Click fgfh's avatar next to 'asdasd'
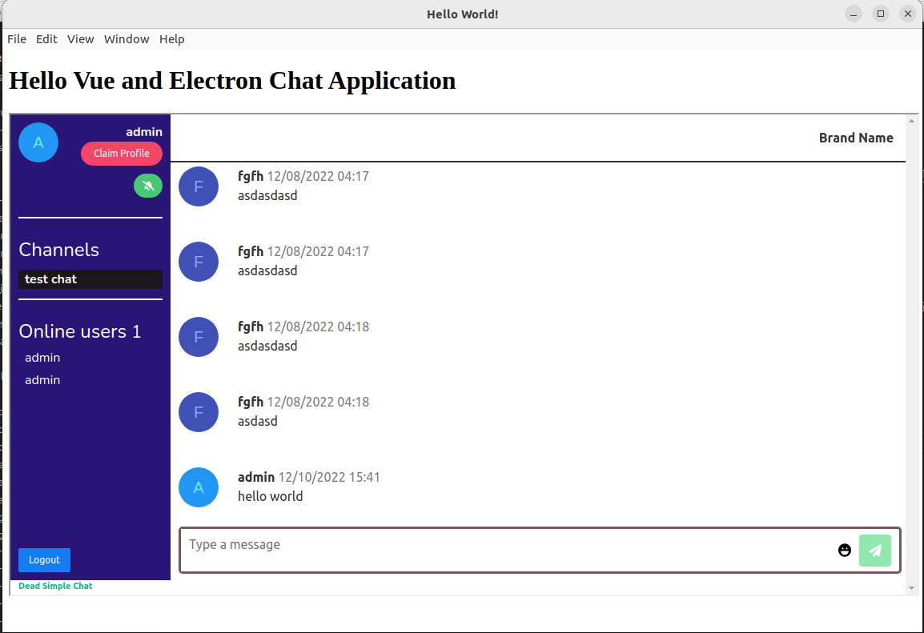The width and height of the screenshot is (924, 633). (199, 412)
